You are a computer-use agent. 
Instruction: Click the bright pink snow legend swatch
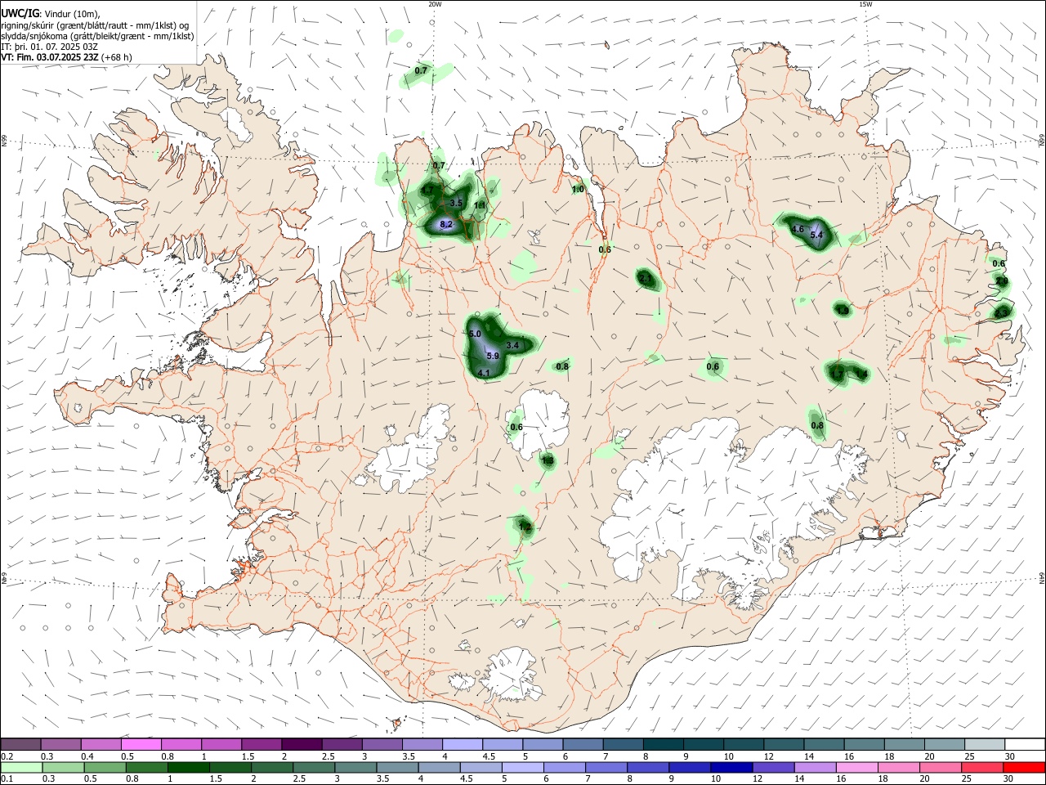pos(142,744)
